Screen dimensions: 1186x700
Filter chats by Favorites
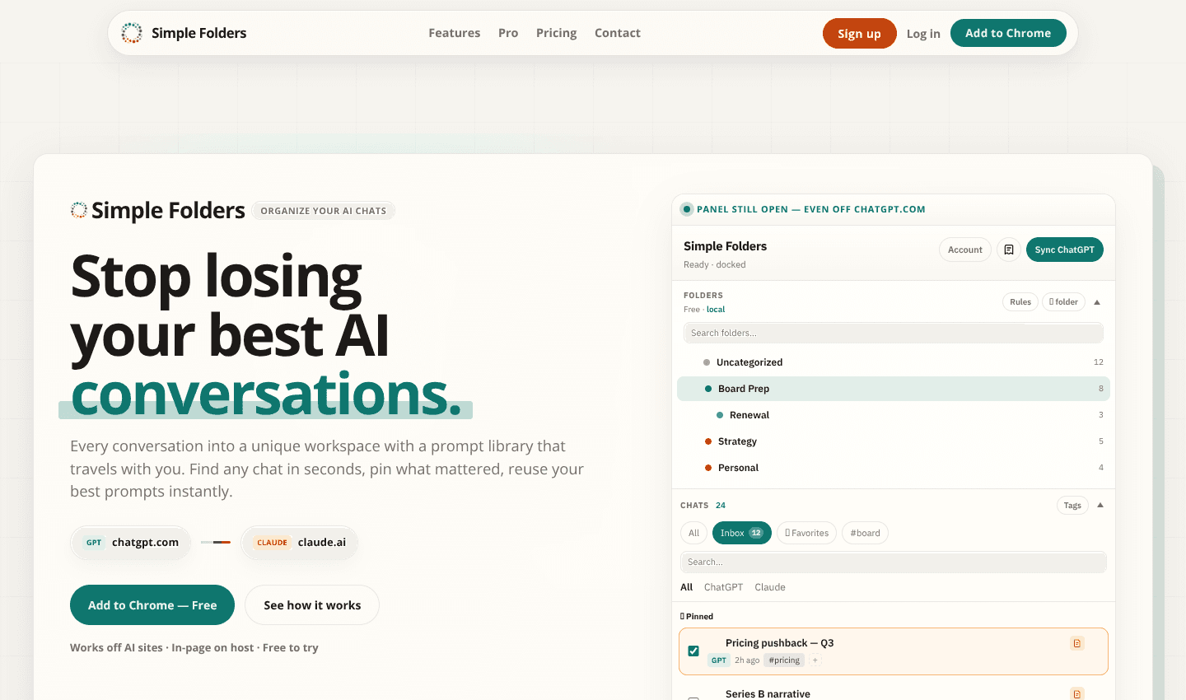pyautogui.click(x=807, y=533)
